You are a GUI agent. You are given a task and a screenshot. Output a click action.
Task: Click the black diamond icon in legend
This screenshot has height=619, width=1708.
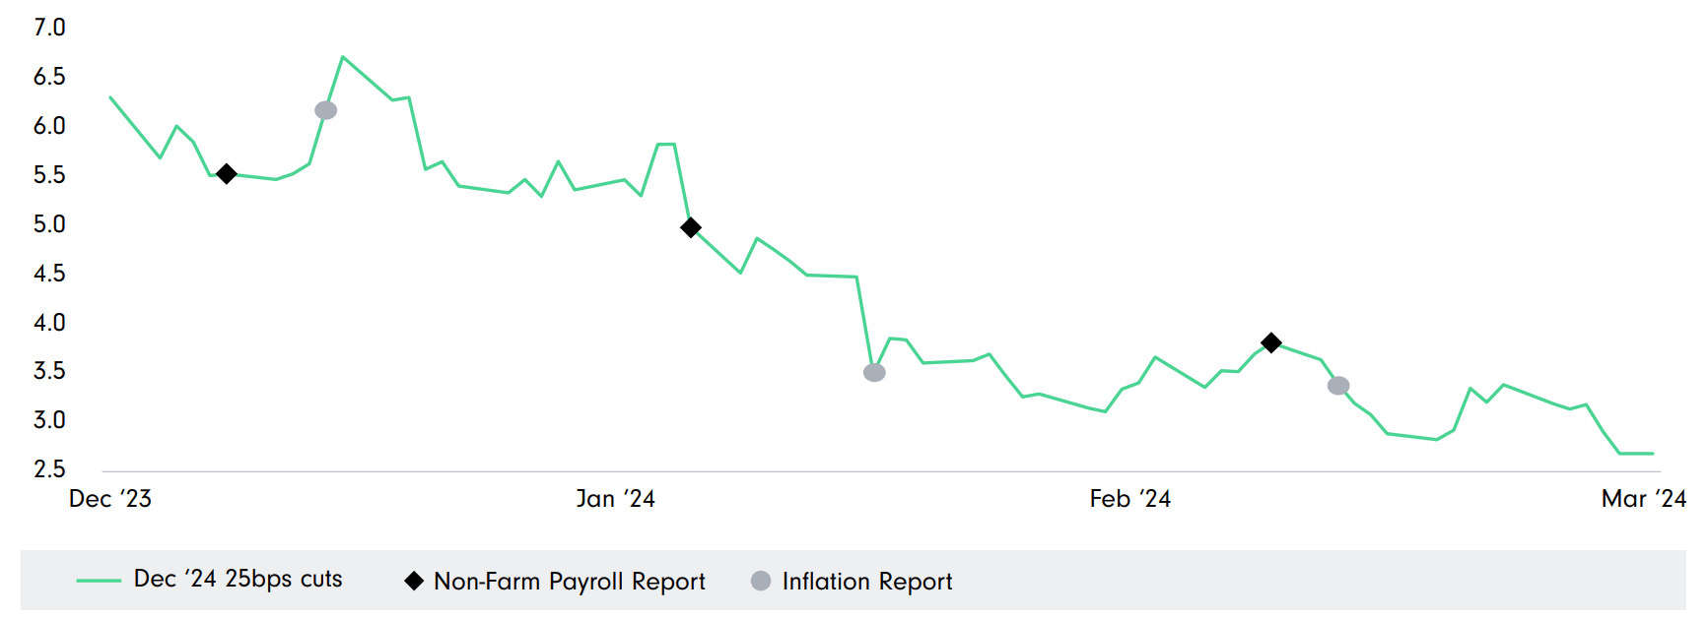coord(414,582)
